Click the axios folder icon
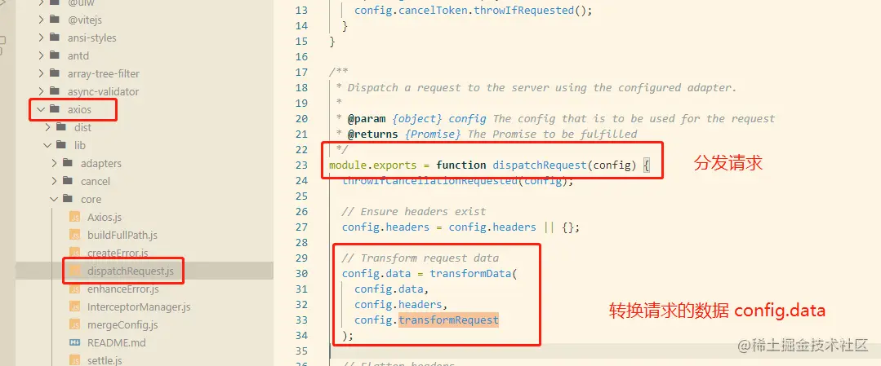 point(55,109)
